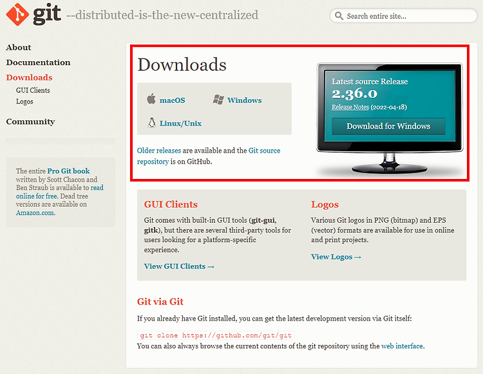Click the Git diamond logo icon

click(x=17, y=14)
